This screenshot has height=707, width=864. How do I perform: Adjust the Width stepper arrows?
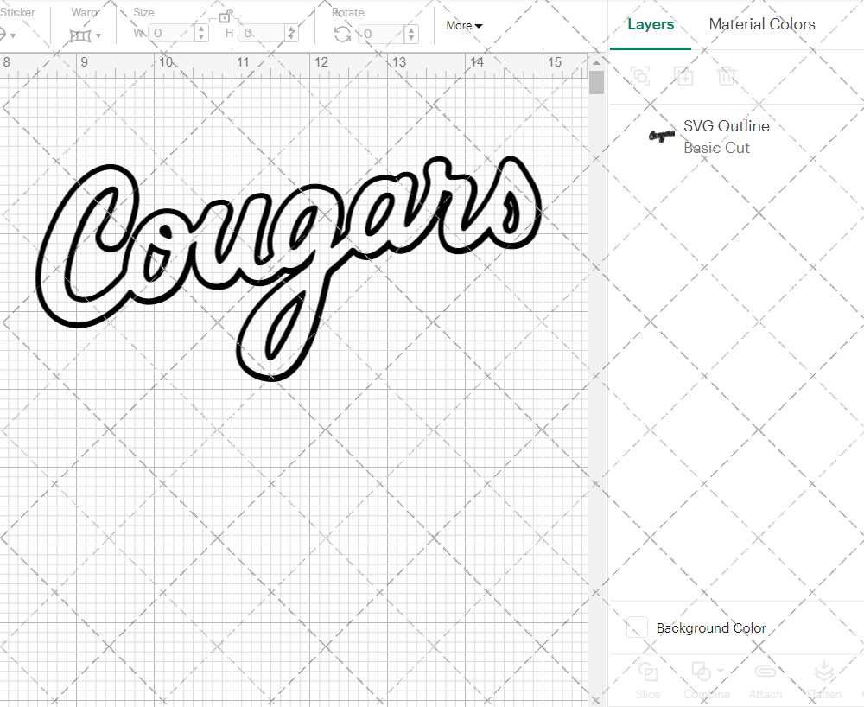tap(201, 34)
